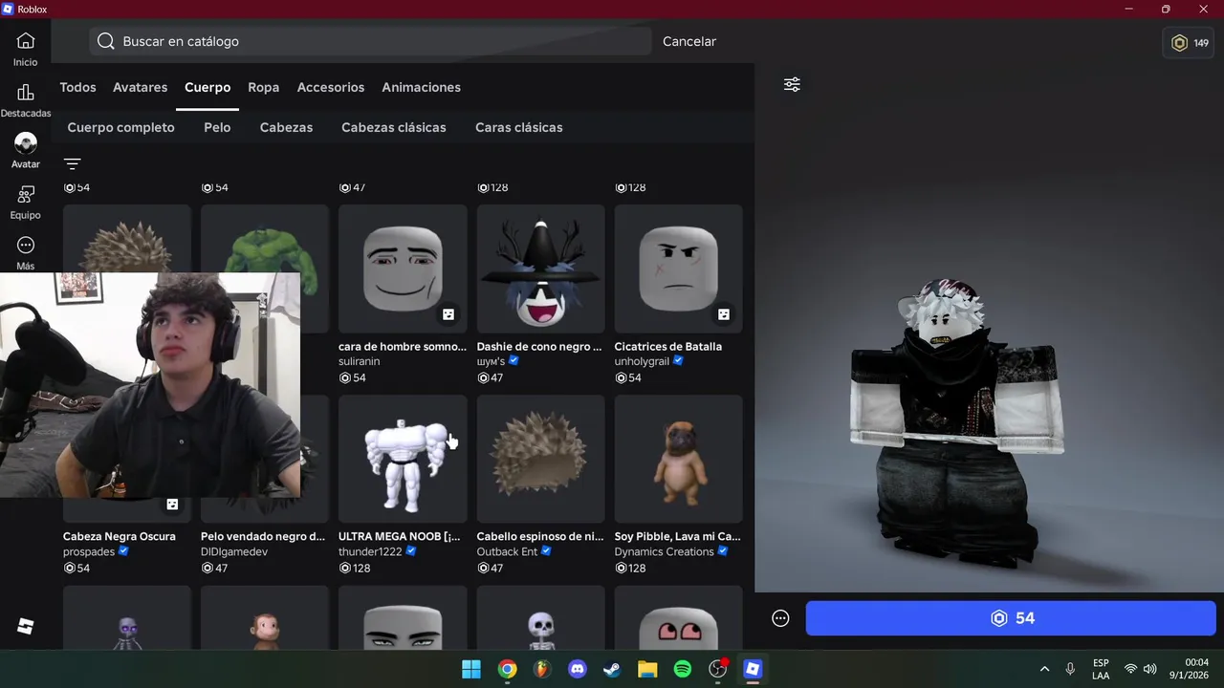Open Inicio home in sidebar

[26, 49]
